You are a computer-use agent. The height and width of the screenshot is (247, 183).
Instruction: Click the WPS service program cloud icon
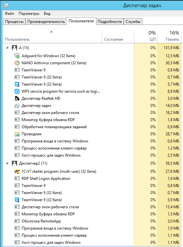click(x=17, y=91)
